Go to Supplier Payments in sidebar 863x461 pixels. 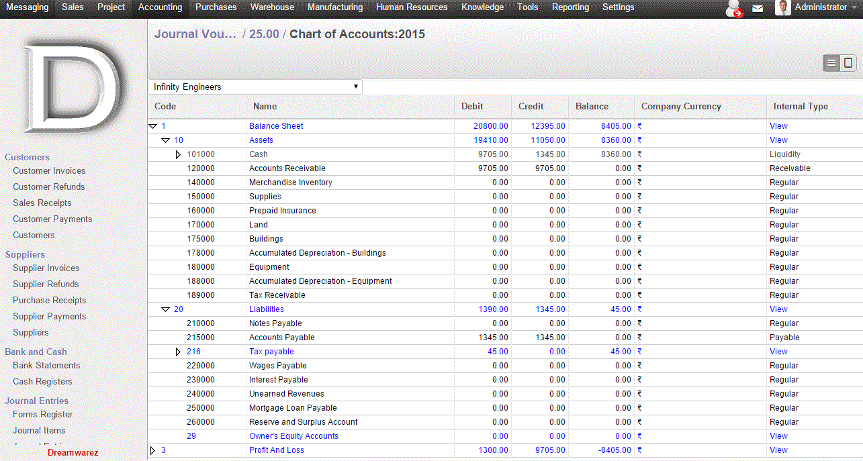pos(49,317)
